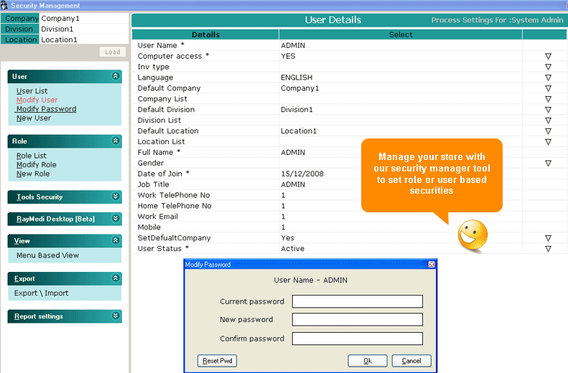Collapse the Role panel section
Screen dimensions: 568x373
click(x=116, y=141)
